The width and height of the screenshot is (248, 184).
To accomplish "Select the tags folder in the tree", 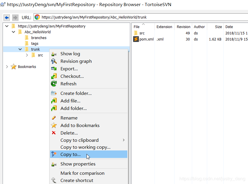I will coord(35,43).
